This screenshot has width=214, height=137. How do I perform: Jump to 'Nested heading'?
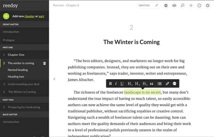click(x=18, y=70)
